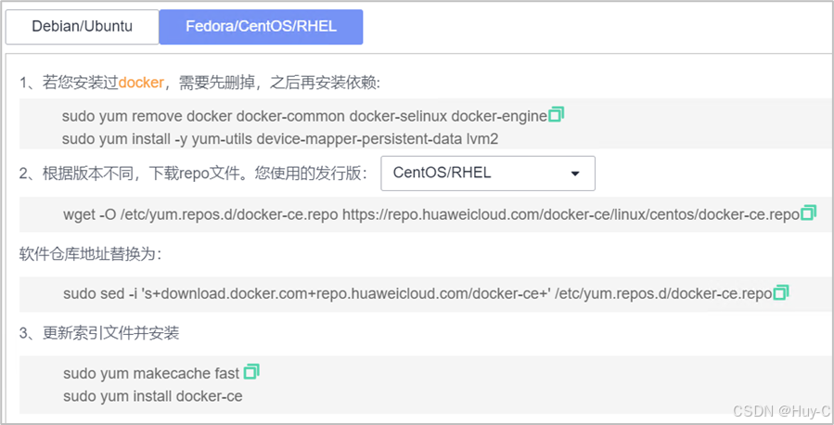
Task: Click the sudo yum install docker-ce line
Action: (153, 396)
